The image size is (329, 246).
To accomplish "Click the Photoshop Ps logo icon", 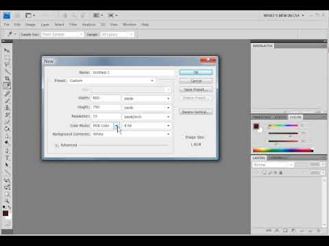I will 7,15.
